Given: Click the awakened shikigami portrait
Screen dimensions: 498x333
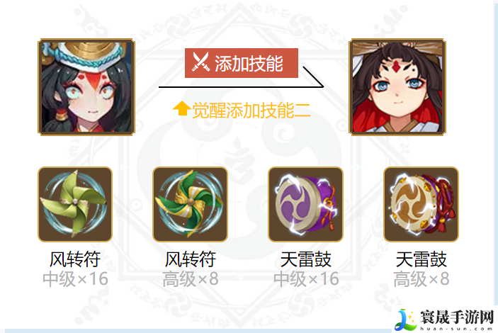Looking at the screenshot, I should [397, 87].
